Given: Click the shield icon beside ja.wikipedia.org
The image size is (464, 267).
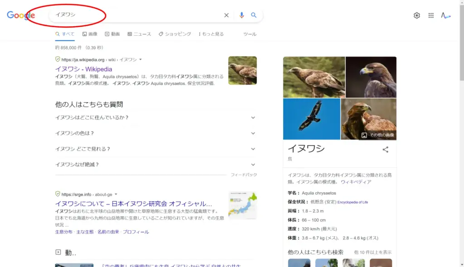Looking at the screenshot, I should pos(58,59).
